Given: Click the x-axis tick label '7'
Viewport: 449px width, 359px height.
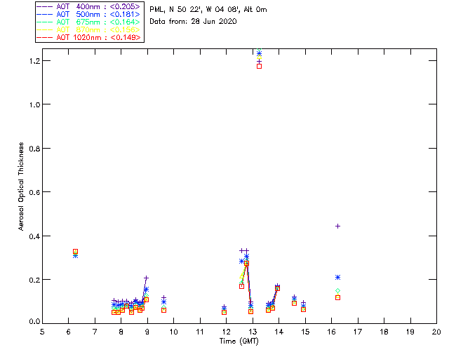Looking at the screenshot, I should point(95,332).
